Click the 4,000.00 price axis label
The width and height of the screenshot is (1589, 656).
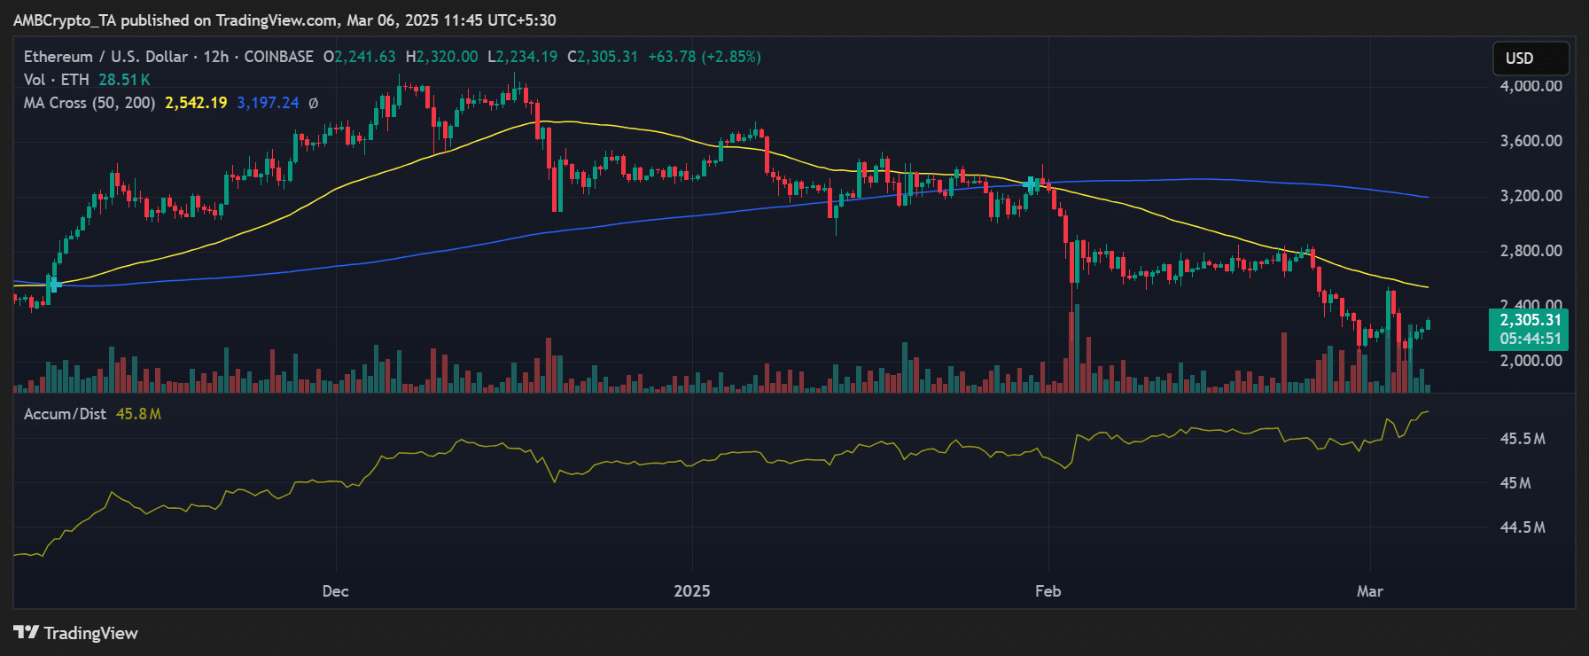[1531, 86]
